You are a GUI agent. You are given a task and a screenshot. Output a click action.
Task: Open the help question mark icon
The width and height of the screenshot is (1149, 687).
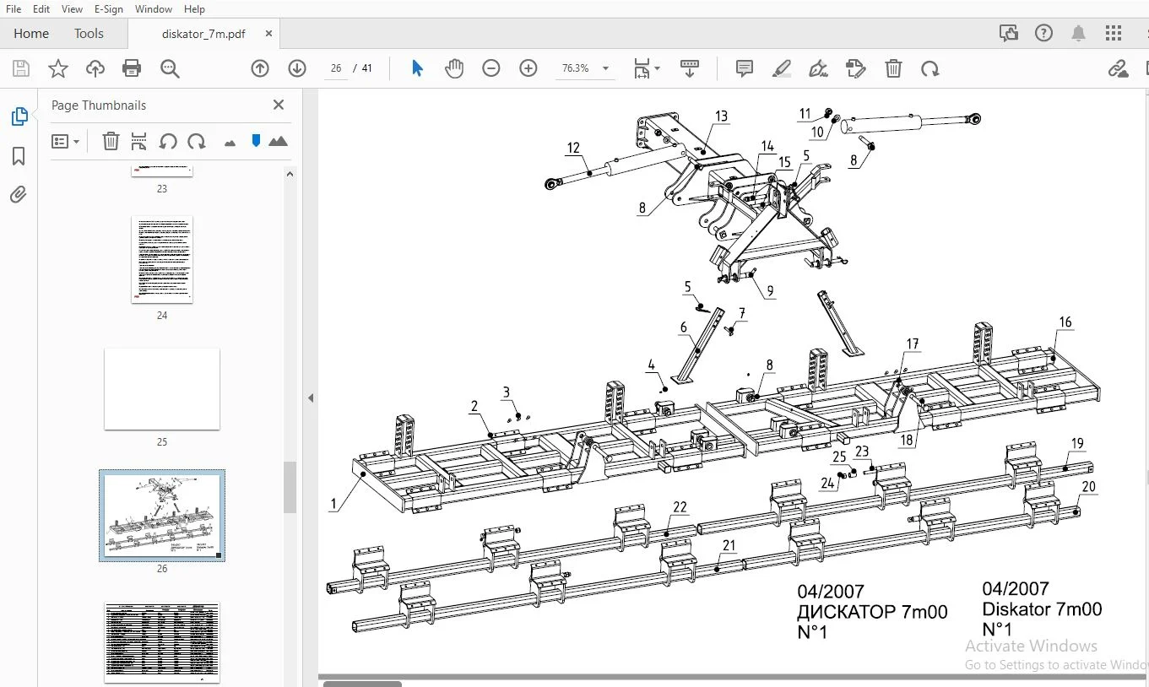[1044, 34]
